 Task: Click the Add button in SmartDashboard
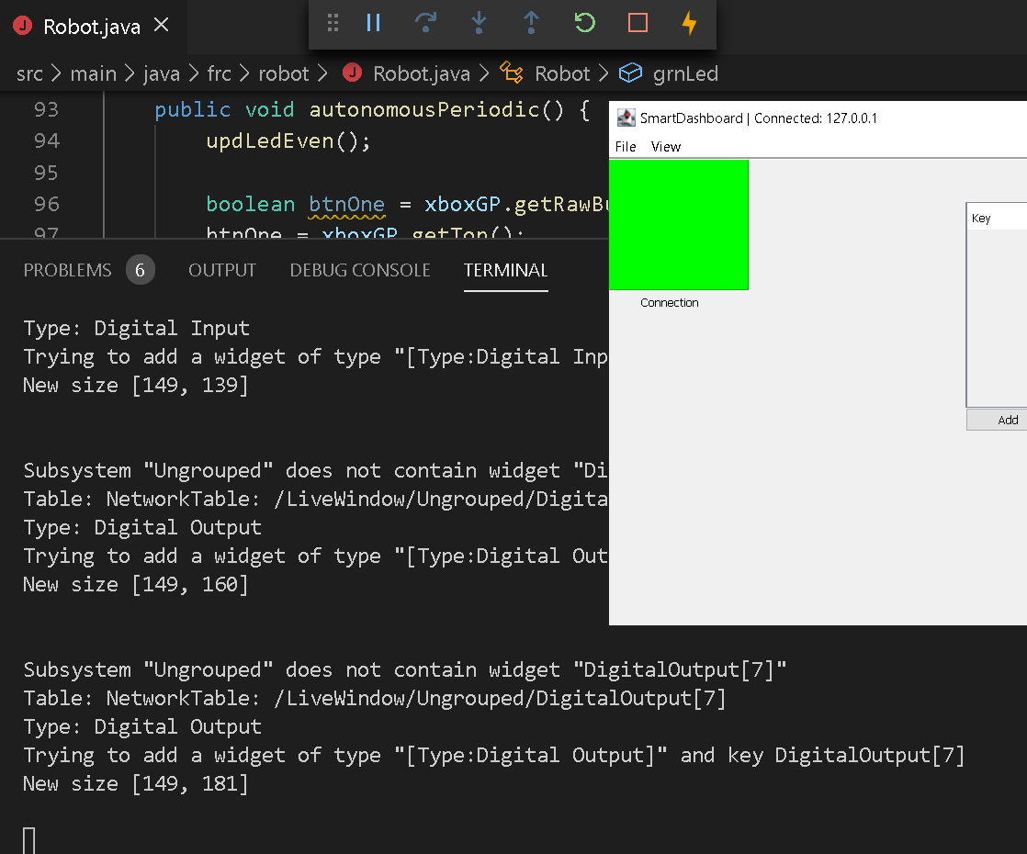tap(997, 420)
